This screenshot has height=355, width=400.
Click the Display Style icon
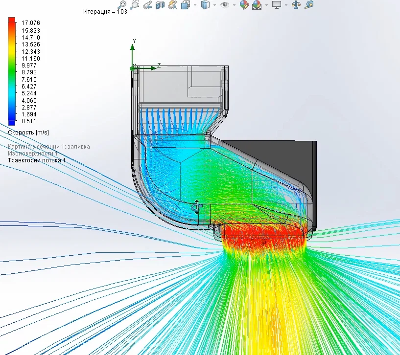[x=205, y=5]
